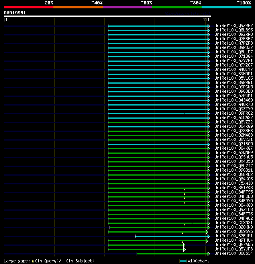Click the arrowhead ending the UniRef100_Q9ZRP8 bar
The image size is (255, 264).
209,35
